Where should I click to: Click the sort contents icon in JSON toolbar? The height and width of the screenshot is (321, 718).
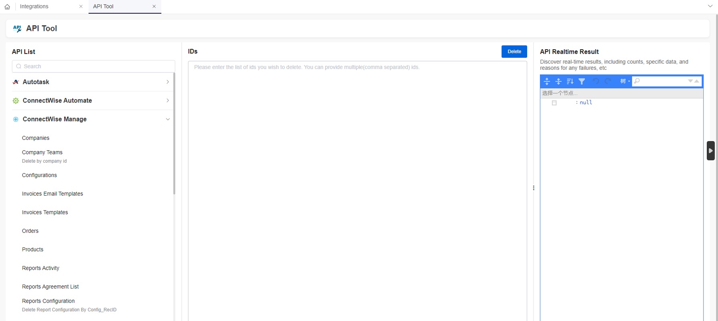point(570,81)
